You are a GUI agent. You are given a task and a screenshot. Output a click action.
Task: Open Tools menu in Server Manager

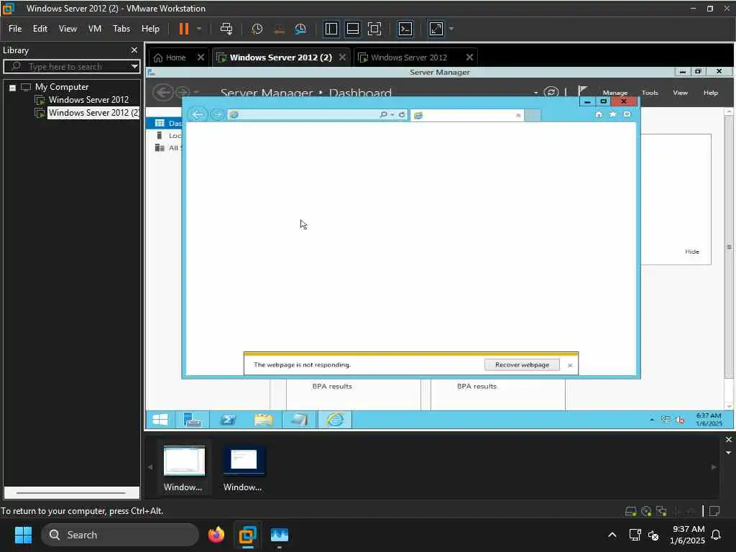point(650,93)
